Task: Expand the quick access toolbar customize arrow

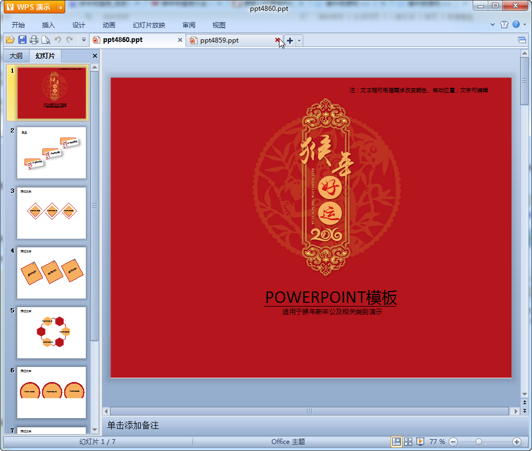Action: pos(84,40)
